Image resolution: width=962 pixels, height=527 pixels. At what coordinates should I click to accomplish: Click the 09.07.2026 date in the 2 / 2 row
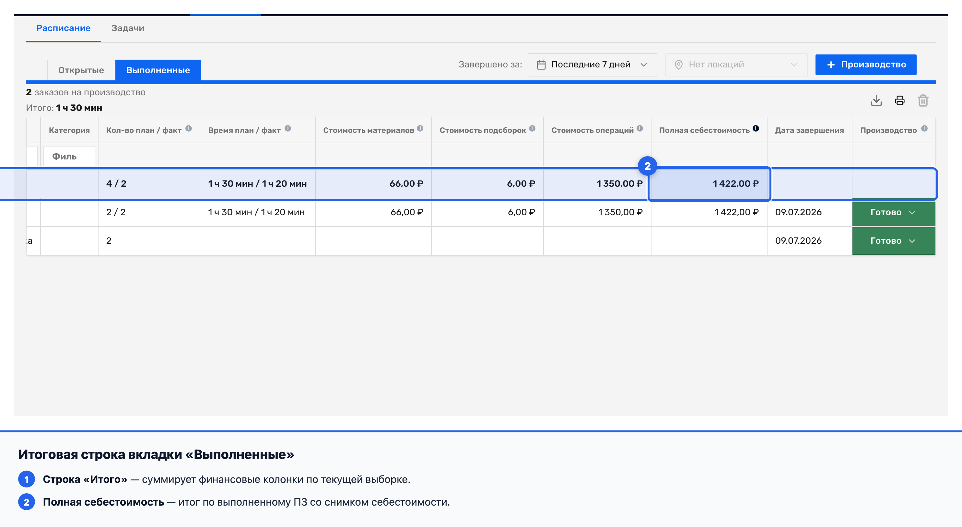click(798, 213)
